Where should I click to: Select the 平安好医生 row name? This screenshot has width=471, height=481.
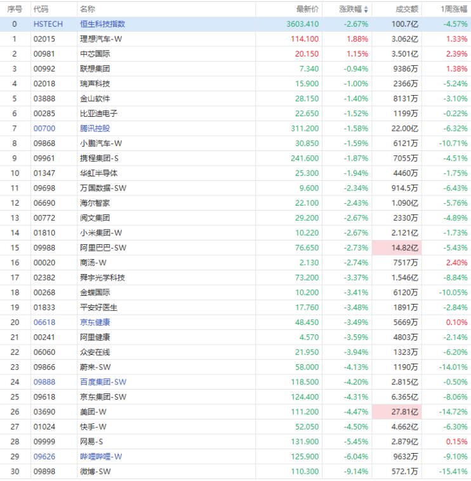point(98,307)
